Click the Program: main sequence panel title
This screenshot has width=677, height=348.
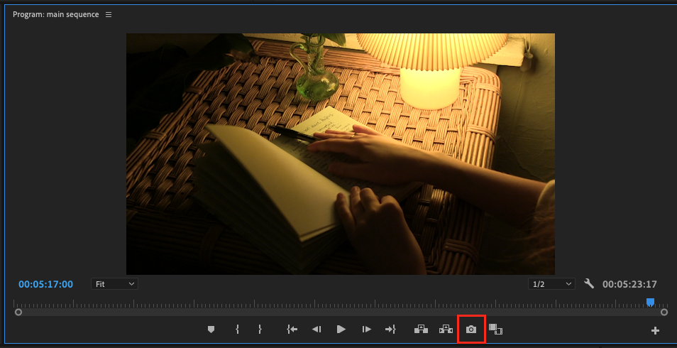55,15
